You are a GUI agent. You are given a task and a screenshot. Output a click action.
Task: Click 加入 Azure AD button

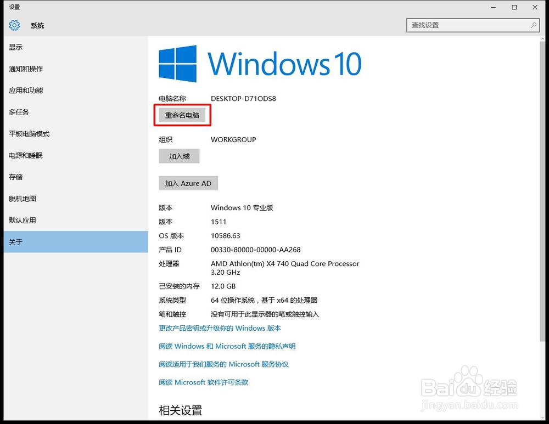pyautogui.click(x=188, y=183)
